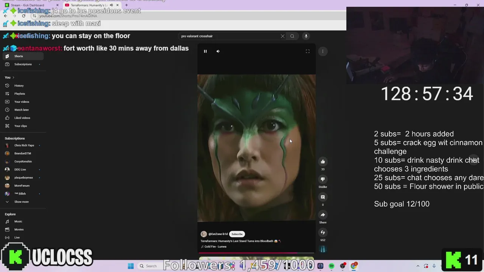Clear the search box with the X
The image size is (484, 272).
pyautogui.click(x=282, y=36)
